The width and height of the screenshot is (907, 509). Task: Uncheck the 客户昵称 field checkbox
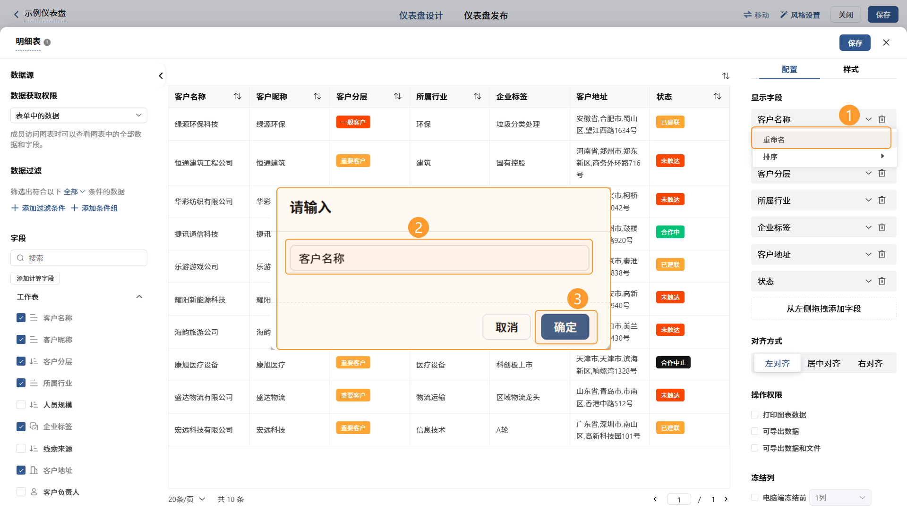tap(21, 340)
